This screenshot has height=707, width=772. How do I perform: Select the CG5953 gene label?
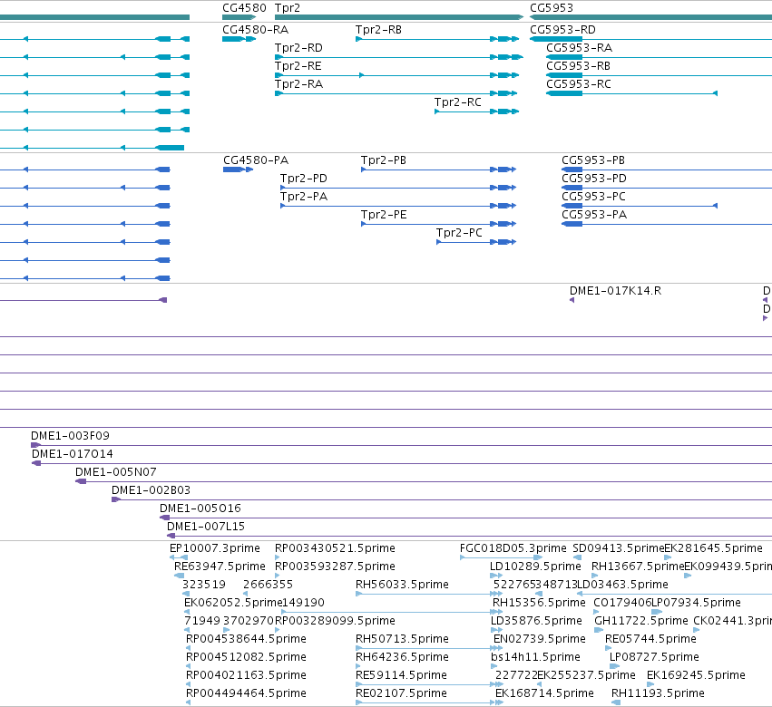coord(552,8)
